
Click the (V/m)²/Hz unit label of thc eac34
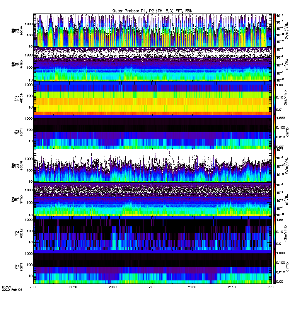pyautogui.click(x=287, y=166)
